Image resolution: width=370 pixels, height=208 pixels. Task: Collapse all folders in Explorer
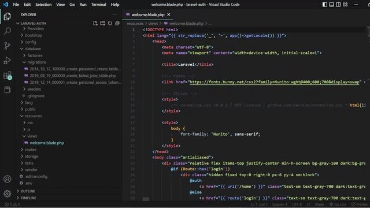(x=117, y=23)
